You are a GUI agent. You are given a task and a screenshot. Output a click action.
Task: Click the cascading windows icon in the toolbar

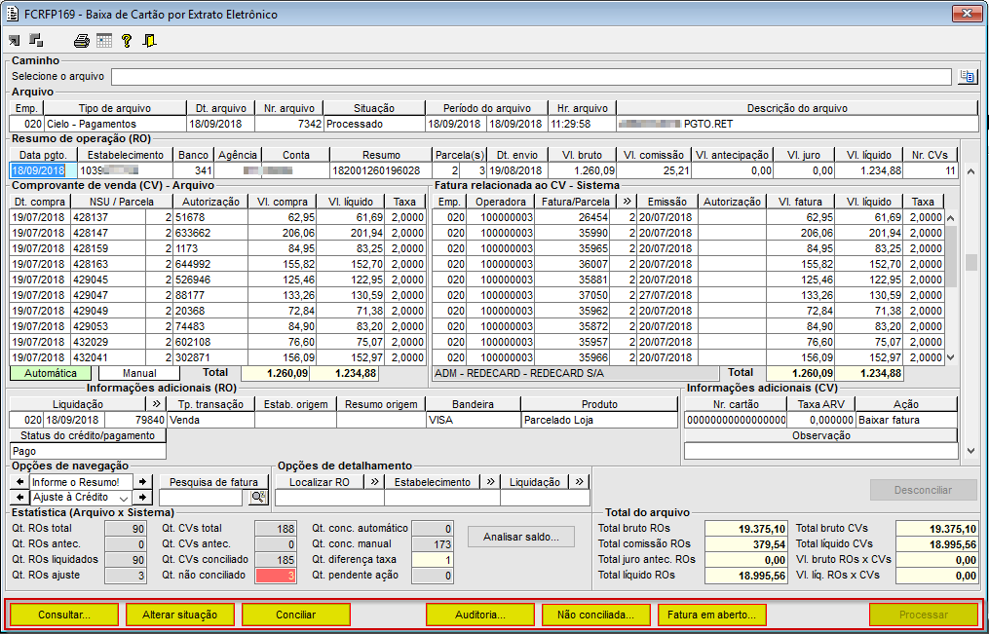[x=36, y=41]
